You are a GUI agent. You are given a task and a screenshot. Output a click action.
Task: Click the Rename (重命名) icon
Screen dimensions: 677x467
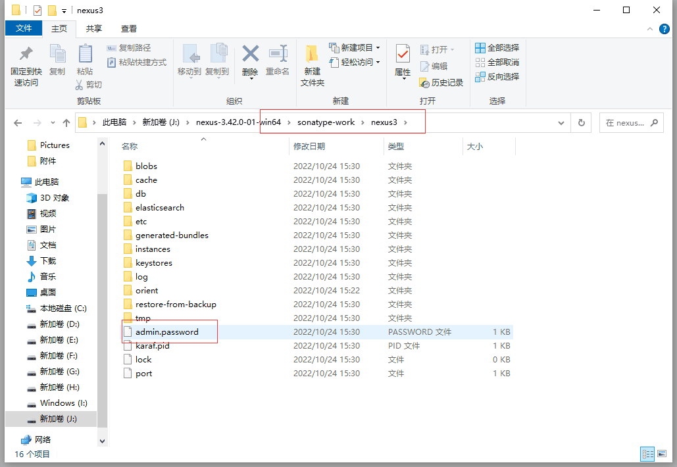[278, 53]
